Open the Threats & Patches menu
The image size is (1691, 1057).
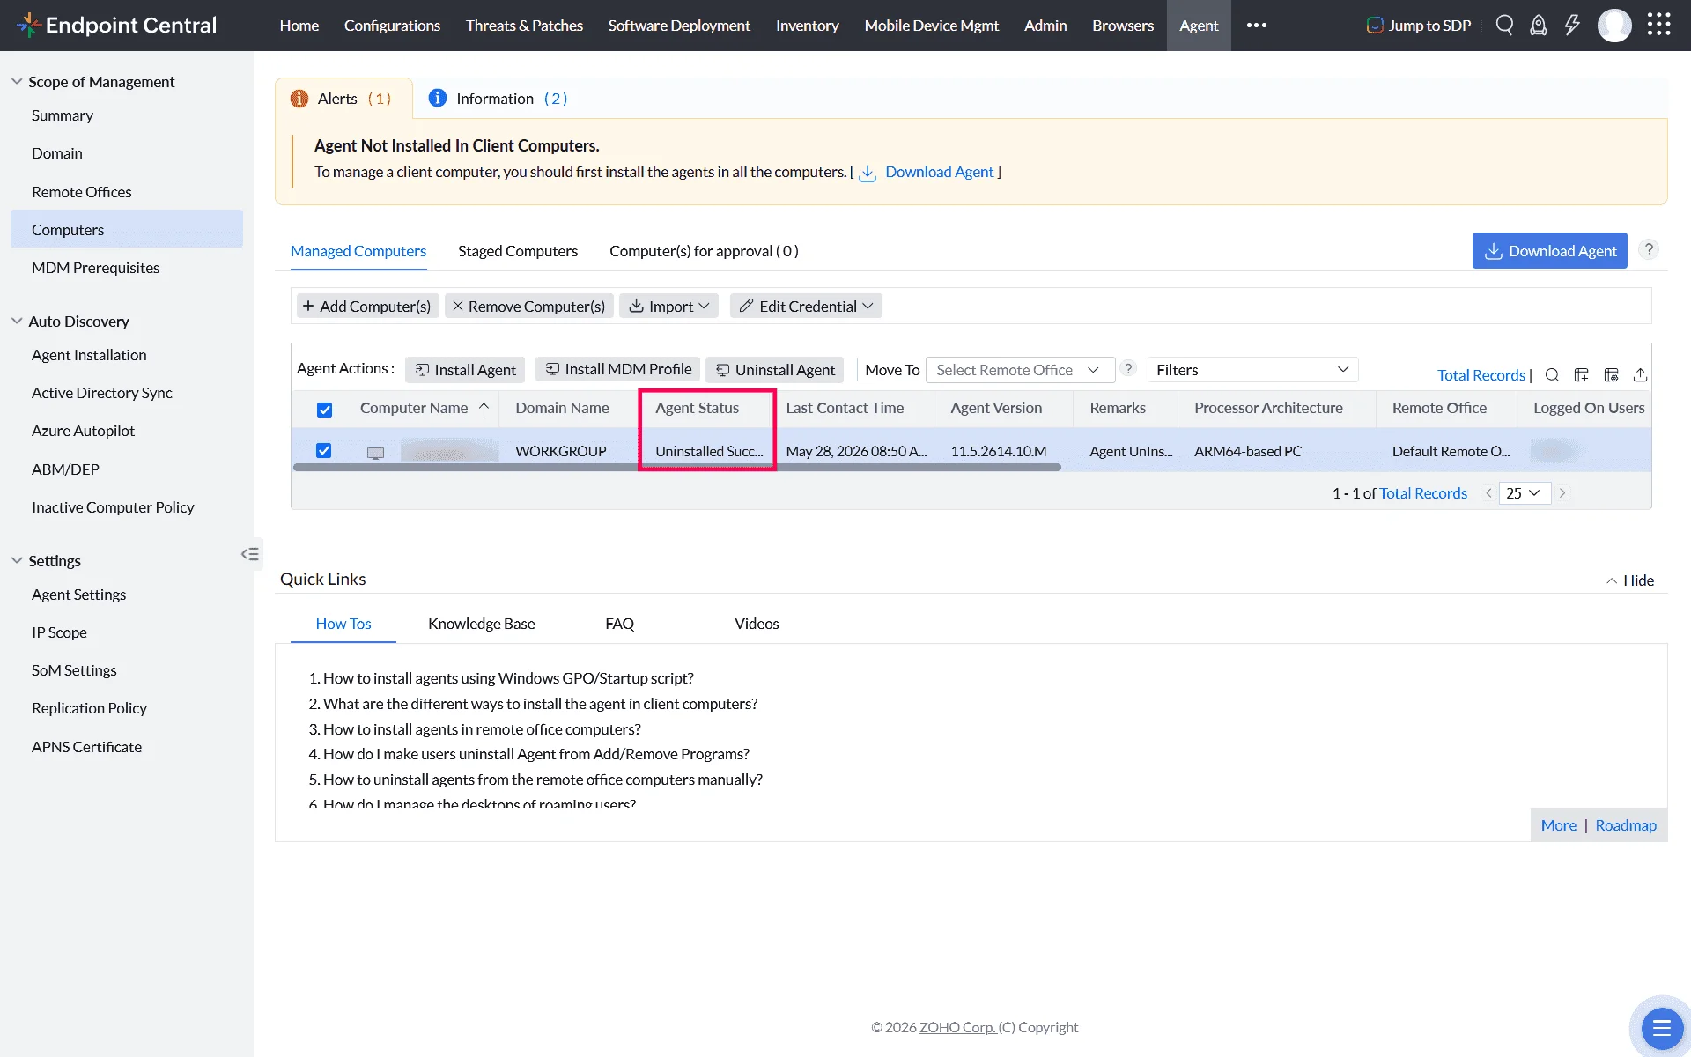click(x=524, y=26)
